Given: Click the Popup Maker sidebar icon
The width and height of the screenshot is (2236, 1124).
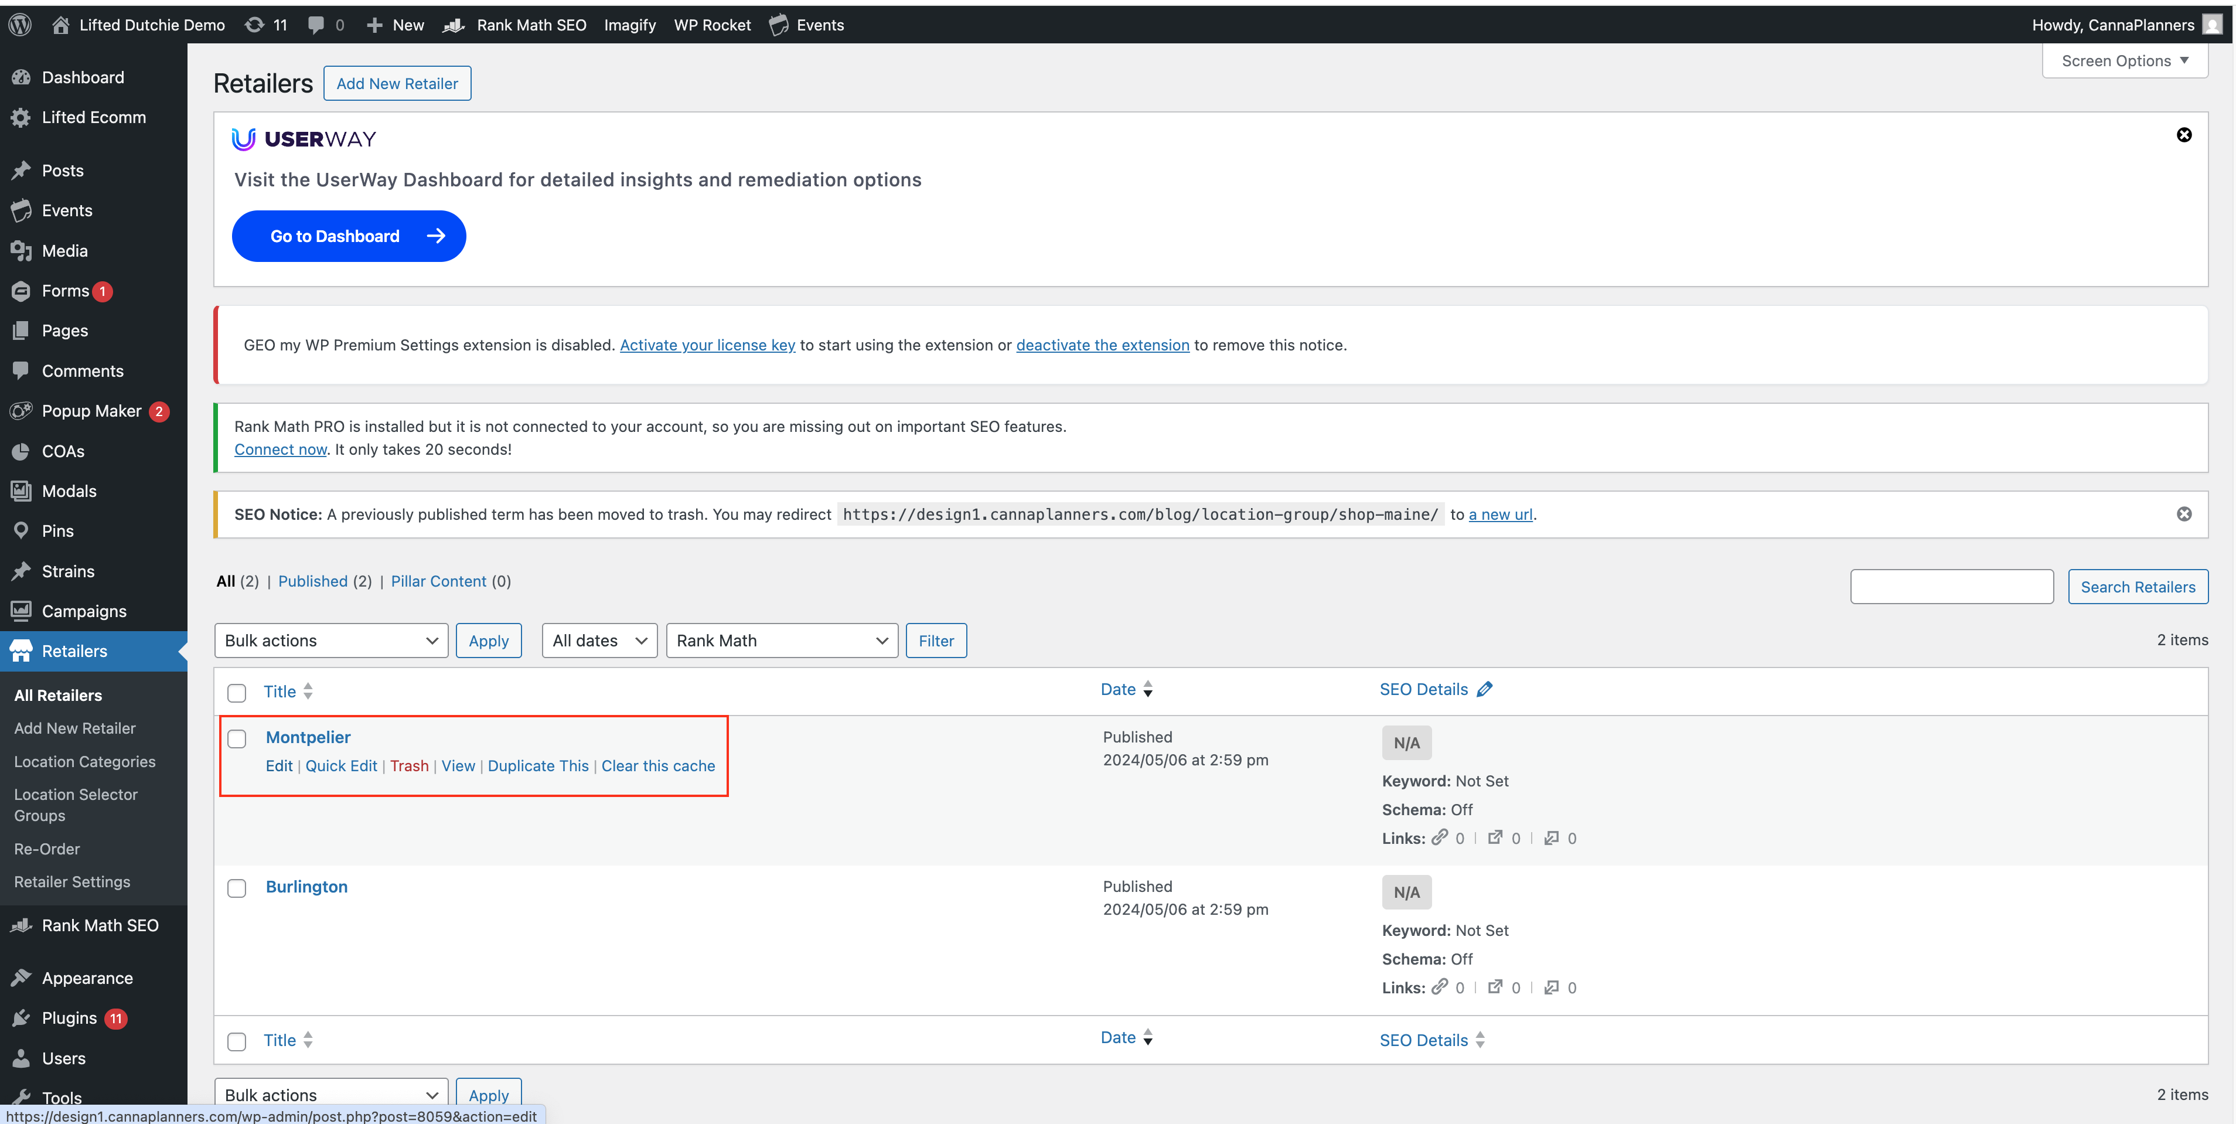Looking at the screenshot, I should pyautogui.click(x=21, y=411).
